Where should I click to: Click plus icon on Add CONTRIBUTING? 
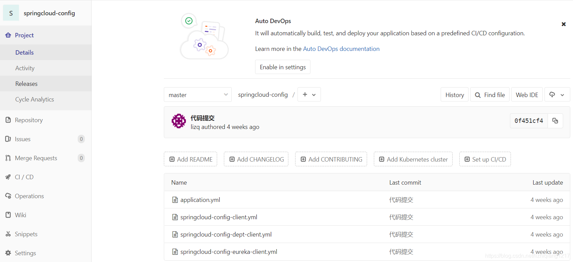click(x=303, y=159)
